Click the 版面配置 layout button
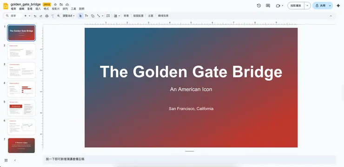Viewport: 344px width, 167px height. [139, 16]
